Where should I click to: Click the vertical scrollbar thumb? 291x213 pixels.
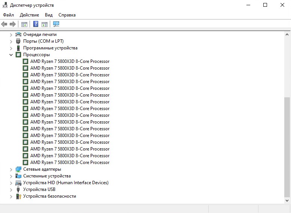coord(287,147)
